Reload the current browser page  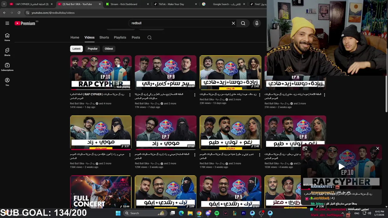[x=19, y=13]
